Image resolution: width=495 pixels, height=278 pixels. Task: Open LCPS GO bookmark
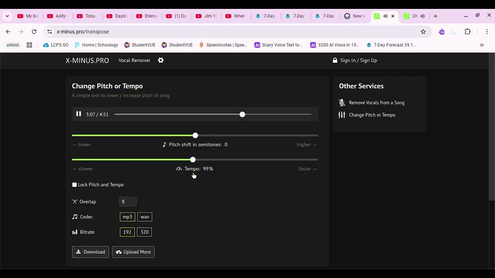56,45
